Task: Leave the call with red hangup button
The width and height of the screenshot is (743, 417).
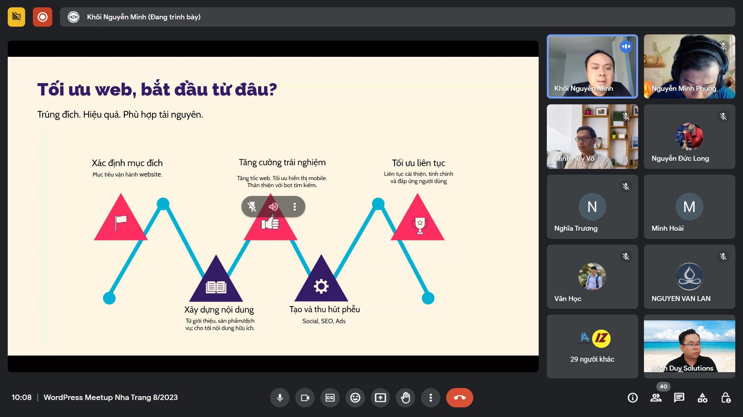Action: pyautogui.click(x=459, y=398)
